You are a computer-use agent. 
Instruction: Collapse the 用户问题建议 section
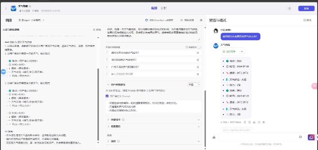pos(108,84)
